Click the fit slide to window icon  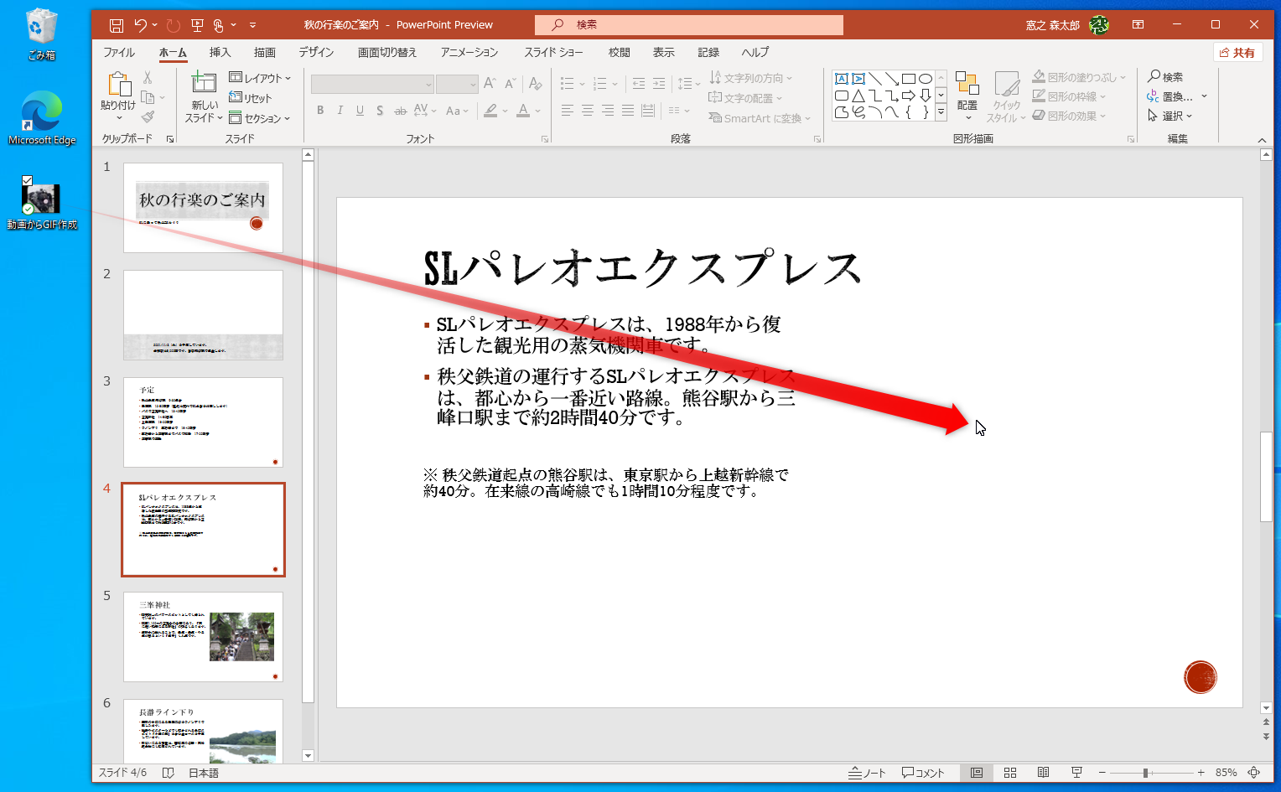1254,773
